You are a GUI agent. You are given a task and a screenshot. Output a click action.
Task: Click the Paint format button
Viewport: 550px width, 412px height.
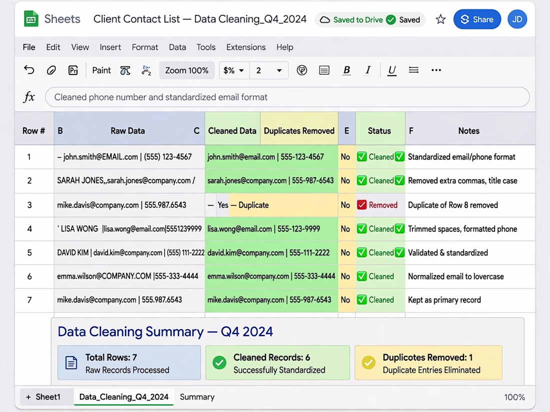coord(101,70)
